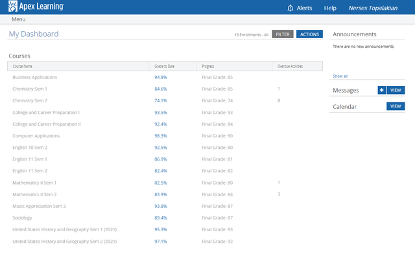Click the Apex Learning logo
This screenshot has height=261, width=415.
[x=36, y=6]
